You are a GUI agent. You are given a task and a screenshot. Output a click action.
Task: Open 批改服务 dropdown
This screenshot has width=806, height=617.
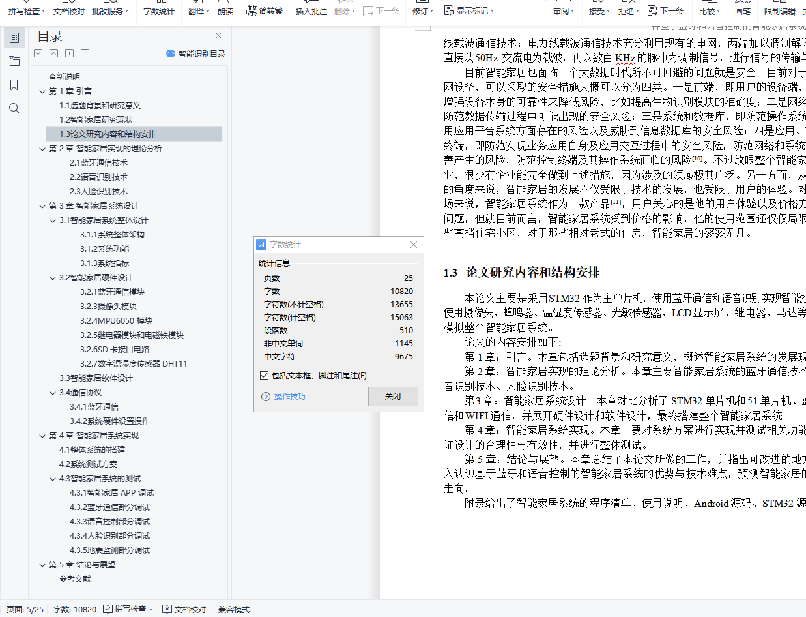tap(109, 11)
